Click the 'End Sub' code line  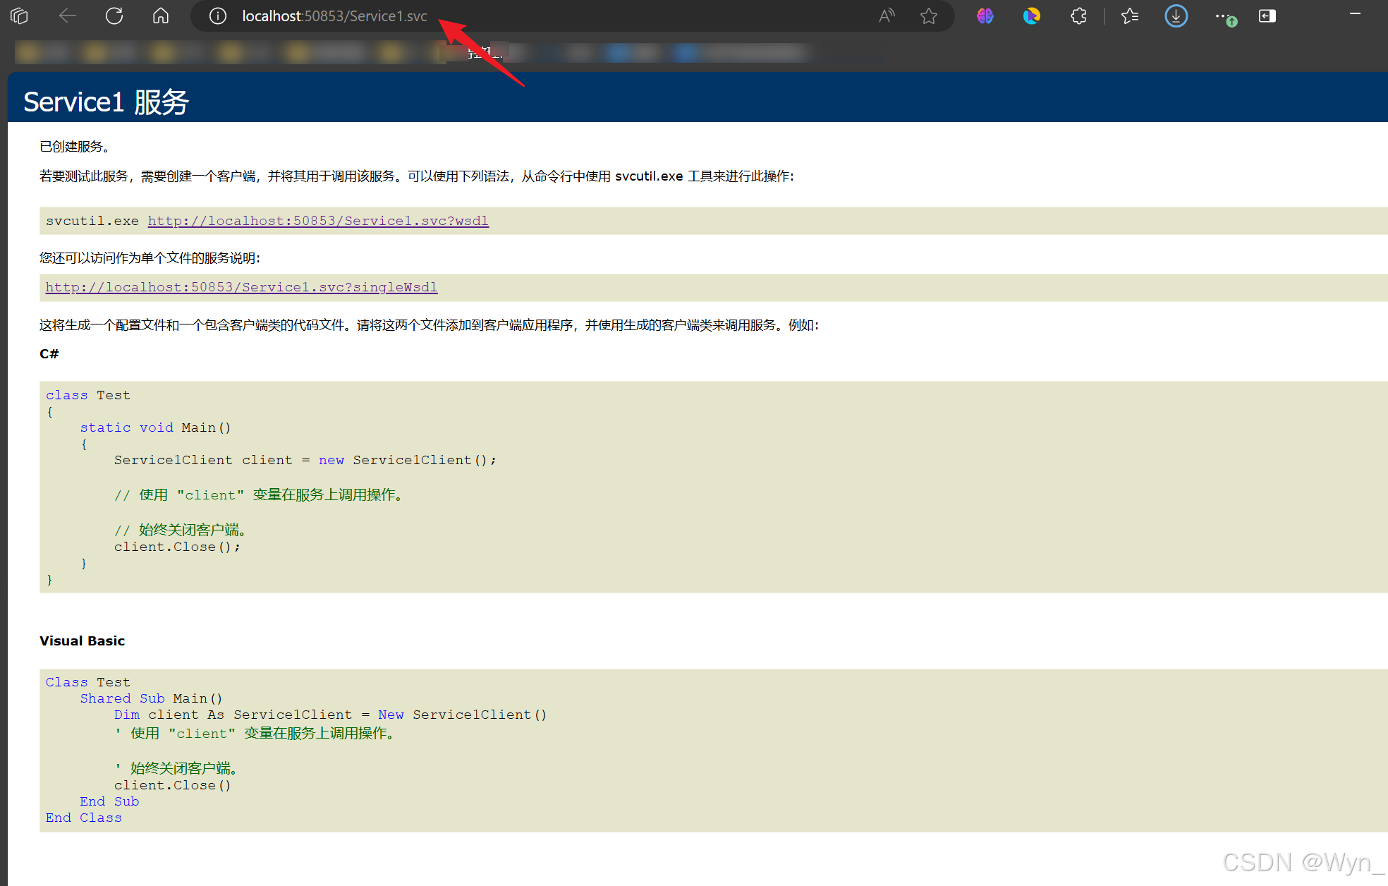pos(109,801)
